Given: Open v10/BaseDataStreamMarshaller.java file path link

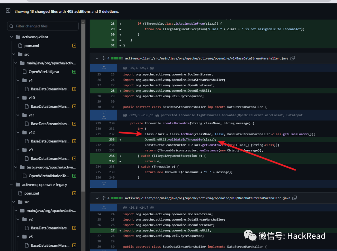Looking at the screenshot, I should click(208, 198).
